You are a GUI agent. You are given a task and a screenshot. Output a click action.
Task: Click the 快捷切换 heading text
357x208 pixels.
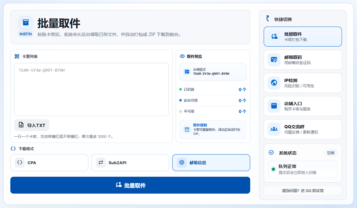[x=283, y=20]
